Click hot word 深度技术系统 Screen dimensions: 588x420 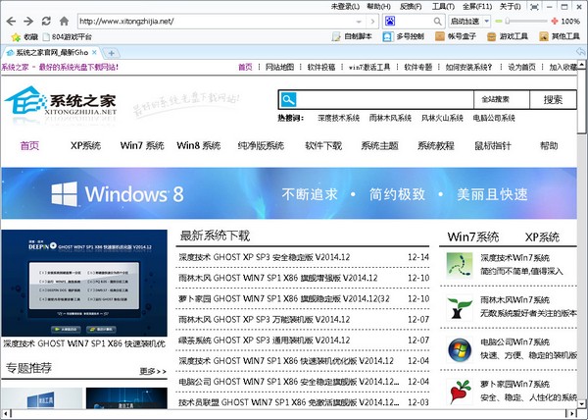338,118
